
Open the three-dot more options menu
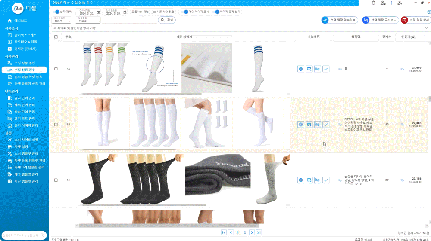pyautogui.click(x=391, y=3)
